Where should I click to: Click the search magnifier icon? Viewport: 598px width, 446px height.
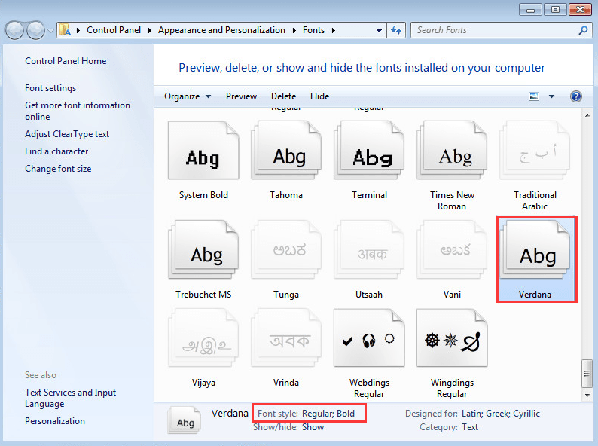(583, 30)
